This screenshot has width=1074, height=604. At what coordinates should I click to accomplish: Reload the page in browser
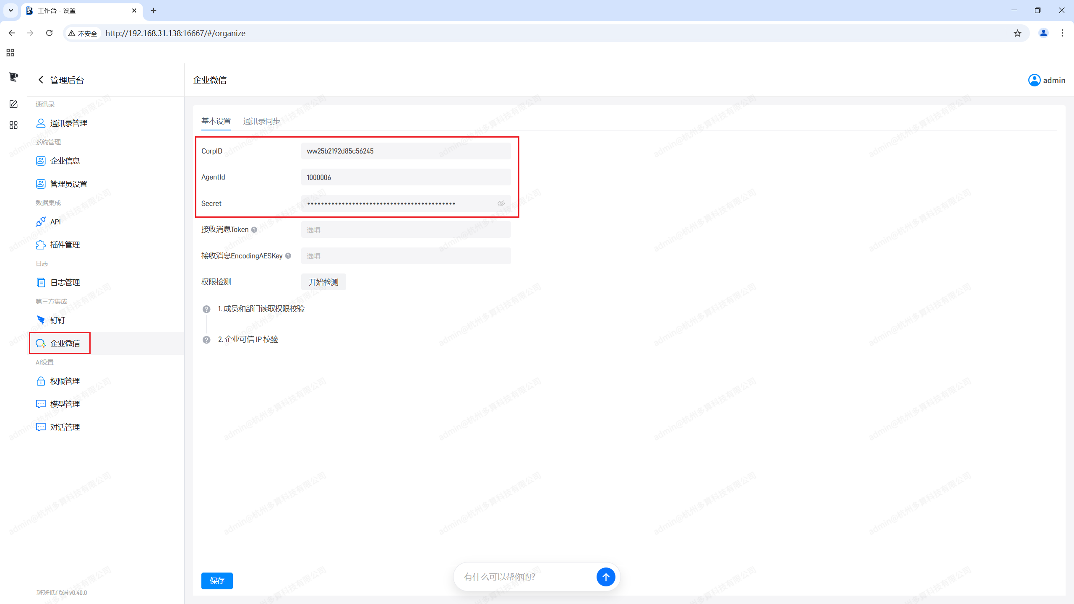[x=50, y=33]
